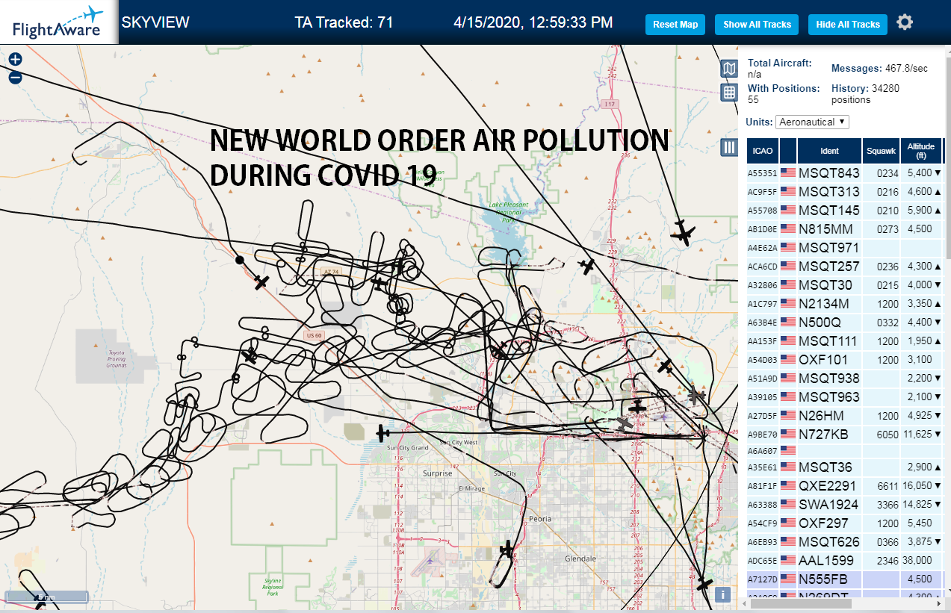Select the N26HM aircraft row
951x613 pixels.
coord(844,416)
